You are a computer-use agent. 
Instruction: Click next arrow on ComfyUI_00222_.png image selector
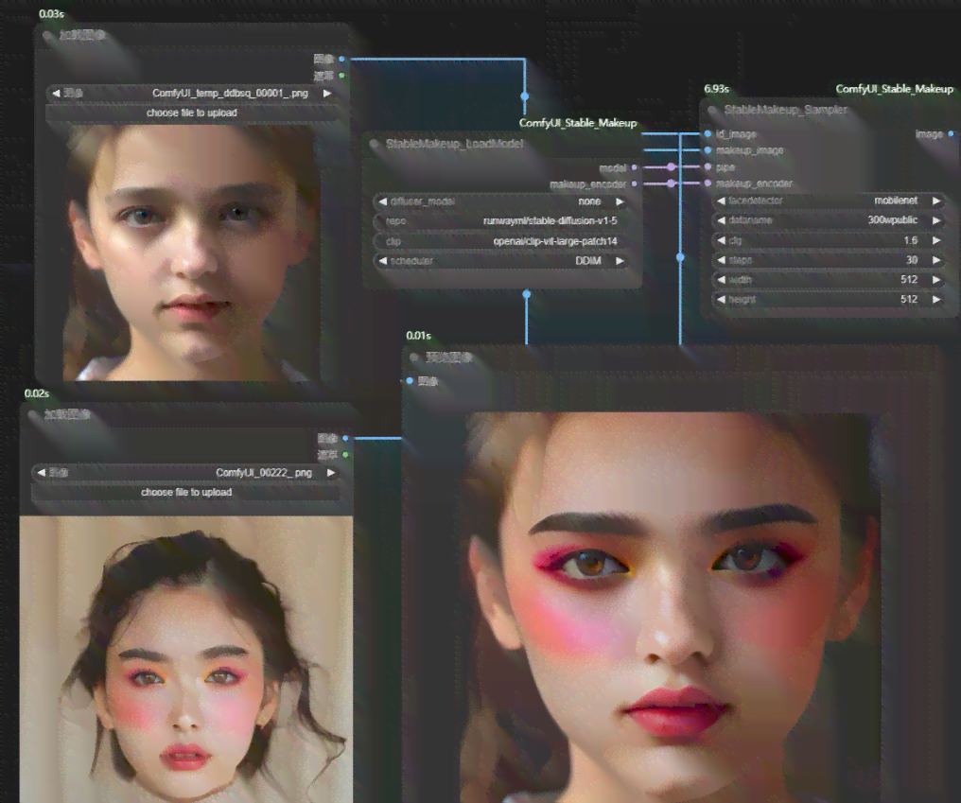[331, 473]
